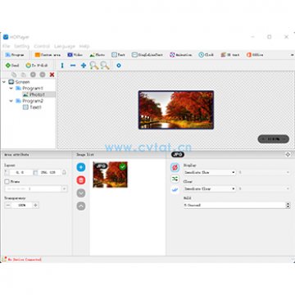Click the crosshair icon in the properties header

pyautogui.click(x=288, y=155)
